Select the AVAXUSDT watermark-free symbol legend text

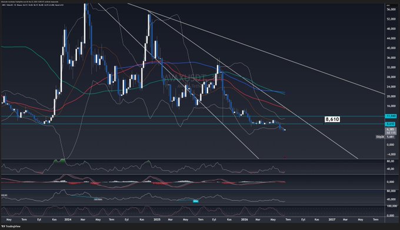pyautogui.click(x=33, y=5)
